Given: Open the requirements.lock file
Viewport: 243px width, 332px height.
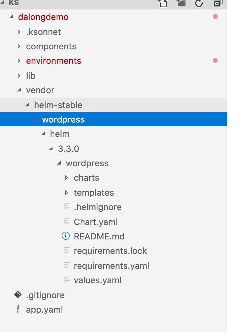Looking at the screenshot, I should [x=110, y=251].
